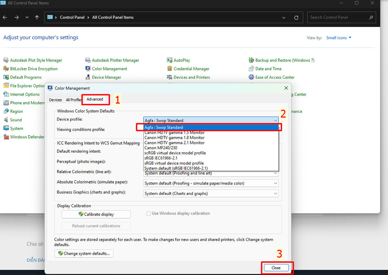Viewport: 388px width, 275px height.
Task: Open the Device Manager icon
Action: click(88, 77)
